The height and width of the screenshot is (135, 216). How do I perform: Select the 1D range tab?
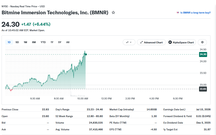pyautogui.click(x=9, y=42)
